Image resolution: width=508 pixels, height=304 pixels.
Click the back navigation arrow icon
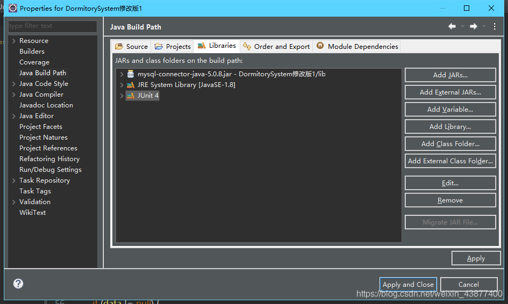(x=452, y=26)
